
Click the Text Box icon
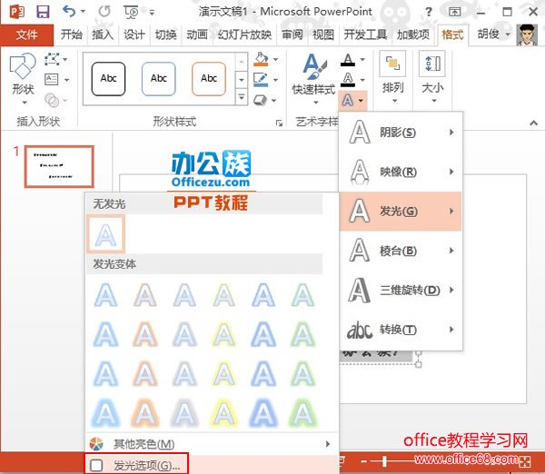click(52, 80)
